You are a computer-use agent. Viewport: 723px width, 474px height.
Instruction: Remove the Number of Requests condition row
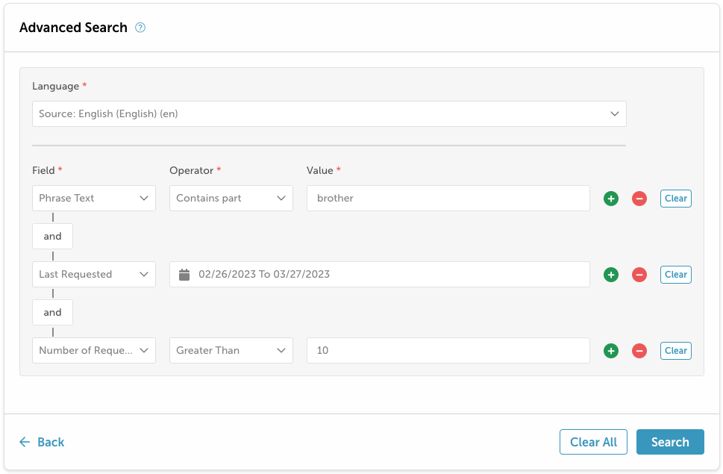(x=639, y=351)
